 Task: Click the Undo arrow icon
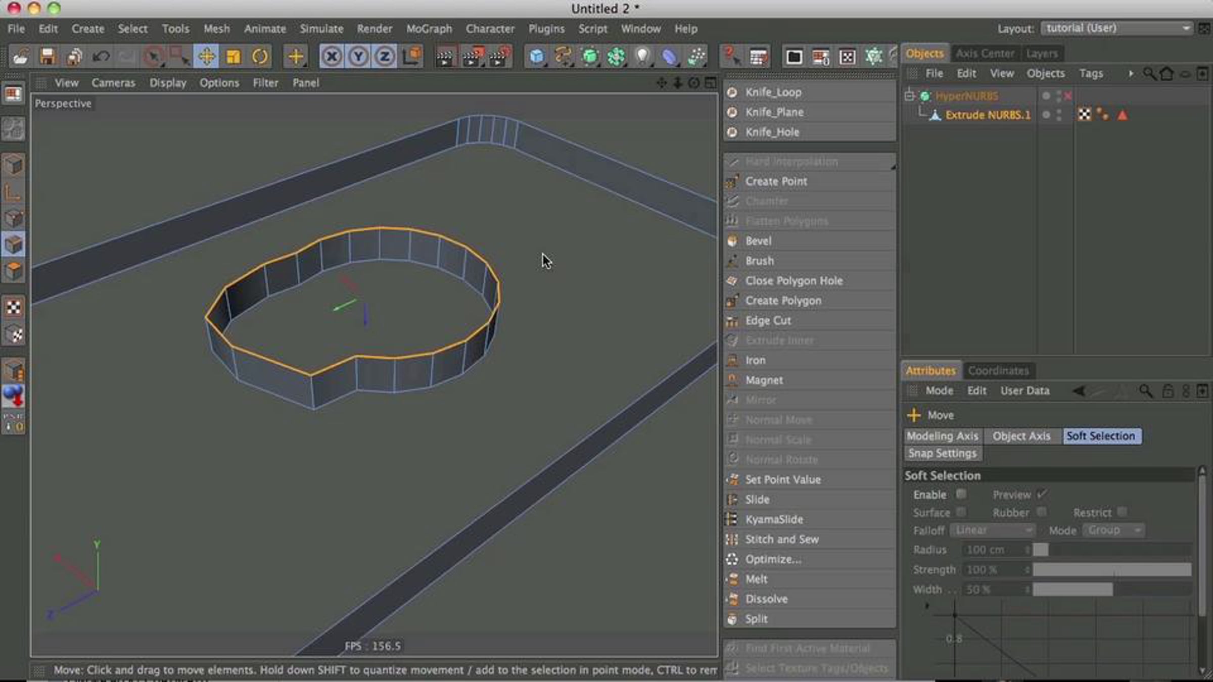point(101,56)
